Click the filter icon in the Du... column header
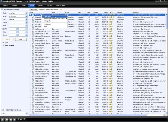Viewport: 168px width, 122px height. (x=114, y=12)
